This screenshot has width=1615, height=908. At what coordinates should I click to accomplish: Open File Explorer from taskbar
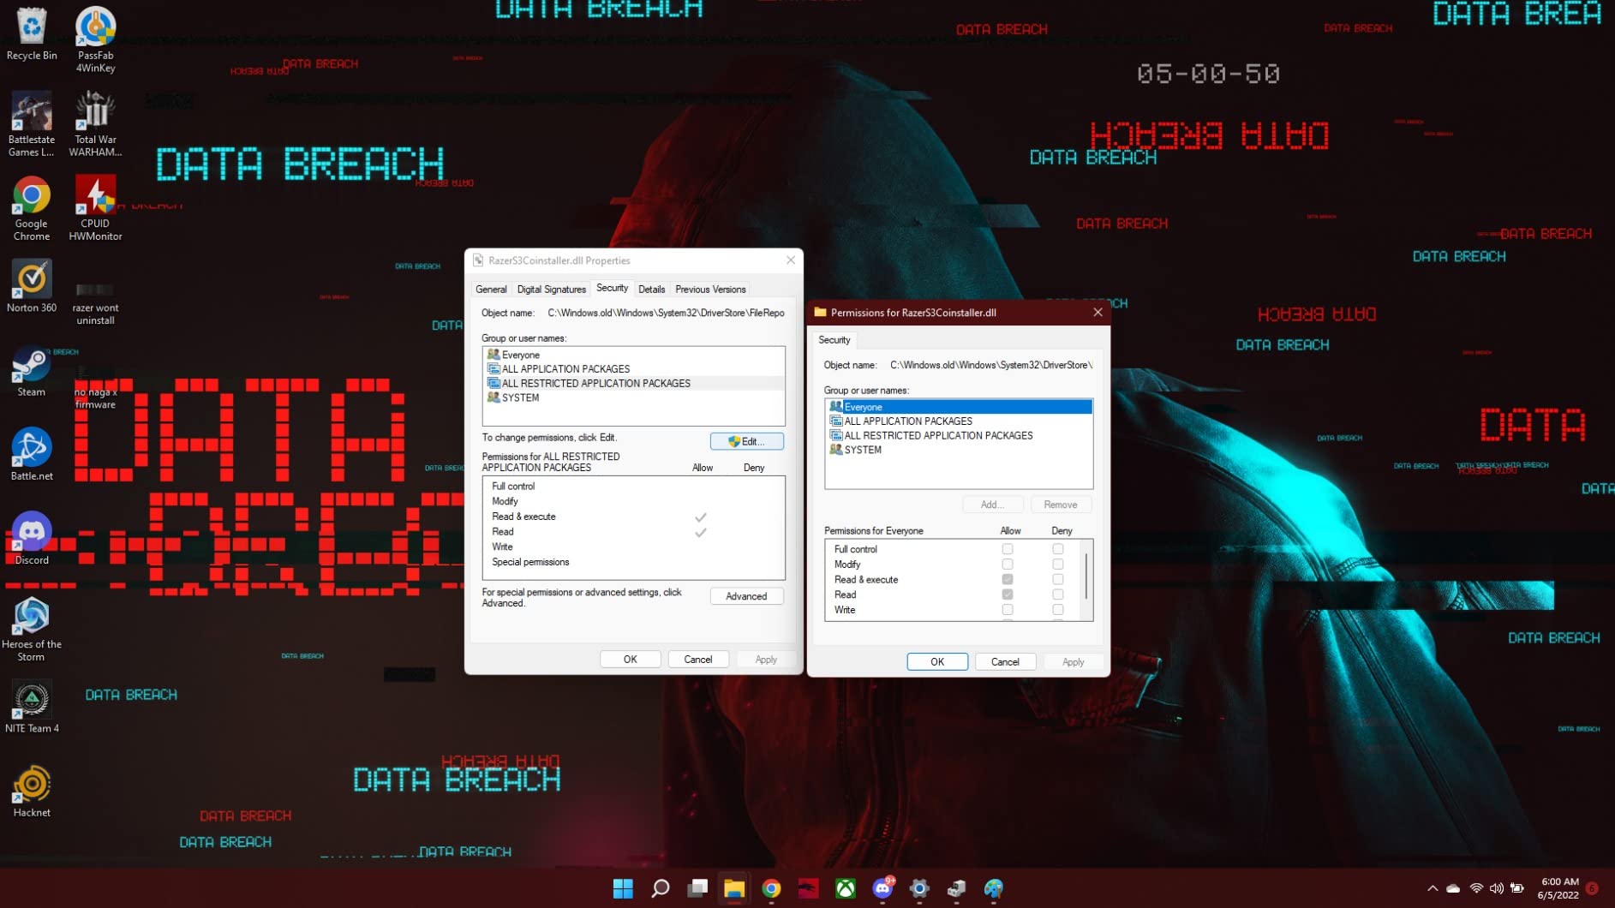(734, 888)
